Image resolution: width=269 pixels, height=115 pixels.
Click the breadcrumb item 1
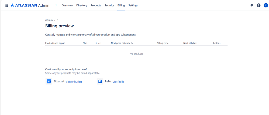click(58, 20)
